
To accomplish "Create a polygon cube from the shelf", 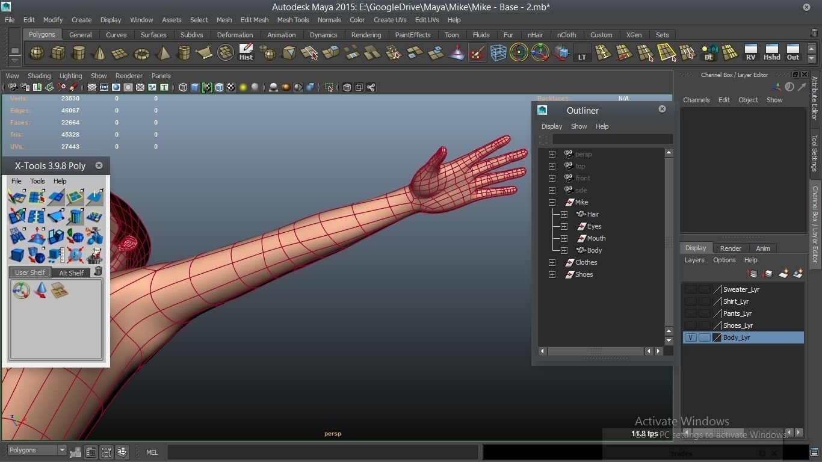I will pyautogui.click(x=58, y=53).
